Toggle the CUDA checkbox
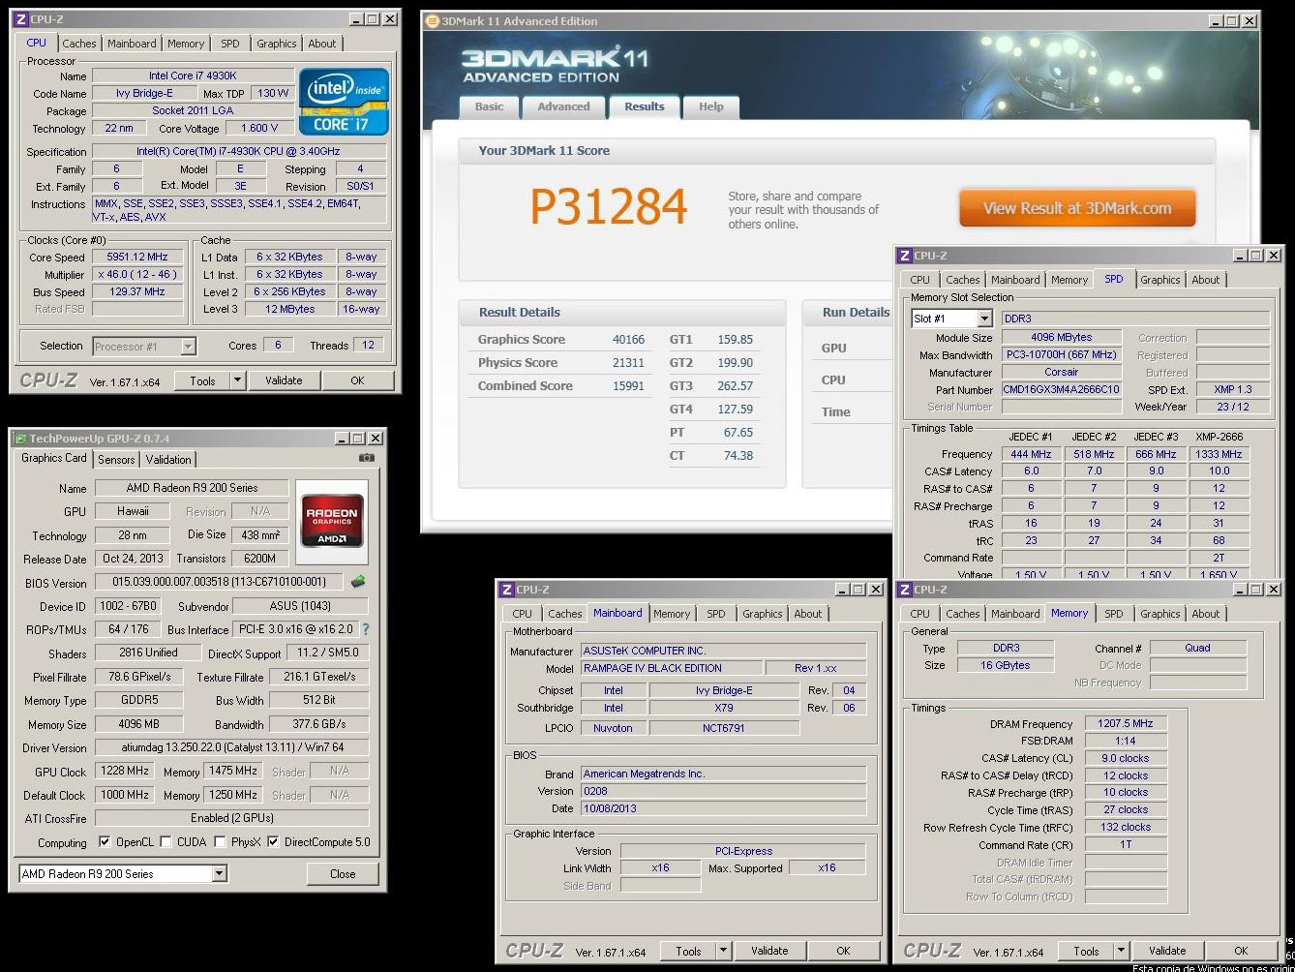The image size is (1295, 972). click(x=166, y=842)
